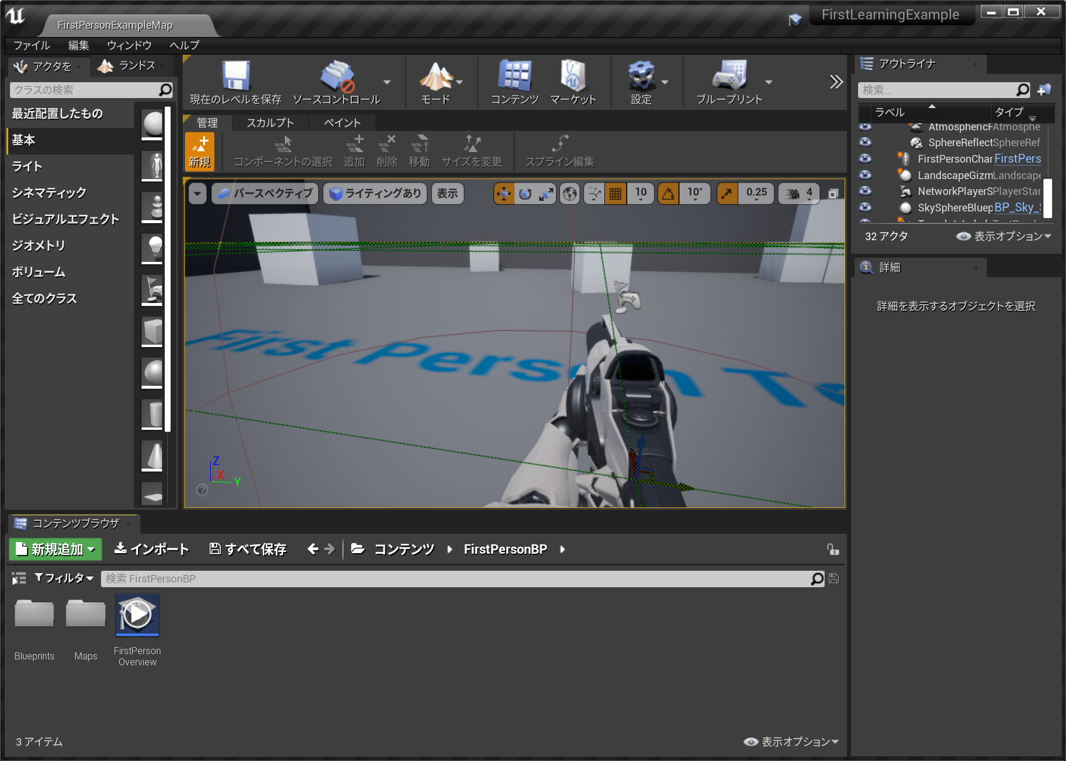Select the point light bulb placement icon

point(153,248)
